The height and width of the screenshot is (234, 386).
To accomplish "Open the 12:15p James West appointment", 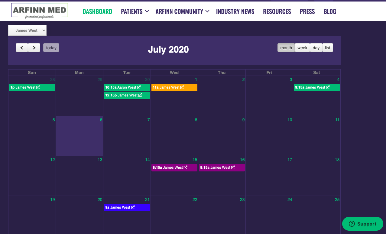I will [x=127, y=95].
